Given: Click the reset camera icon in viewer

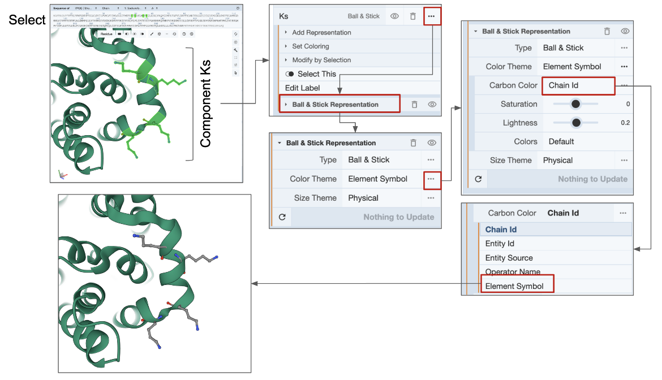Looking at the screenshot, I should [x=236, y=34].
